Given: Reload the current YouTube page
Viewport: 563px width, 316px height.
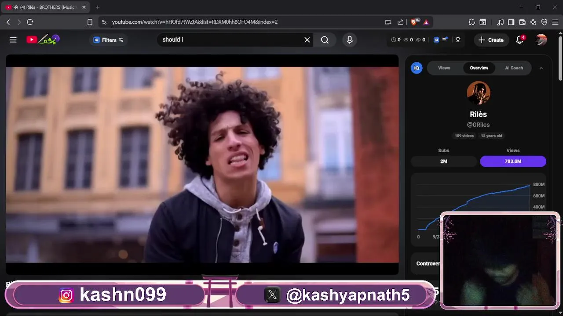Looking at the screenshot, I should [30, 22].
